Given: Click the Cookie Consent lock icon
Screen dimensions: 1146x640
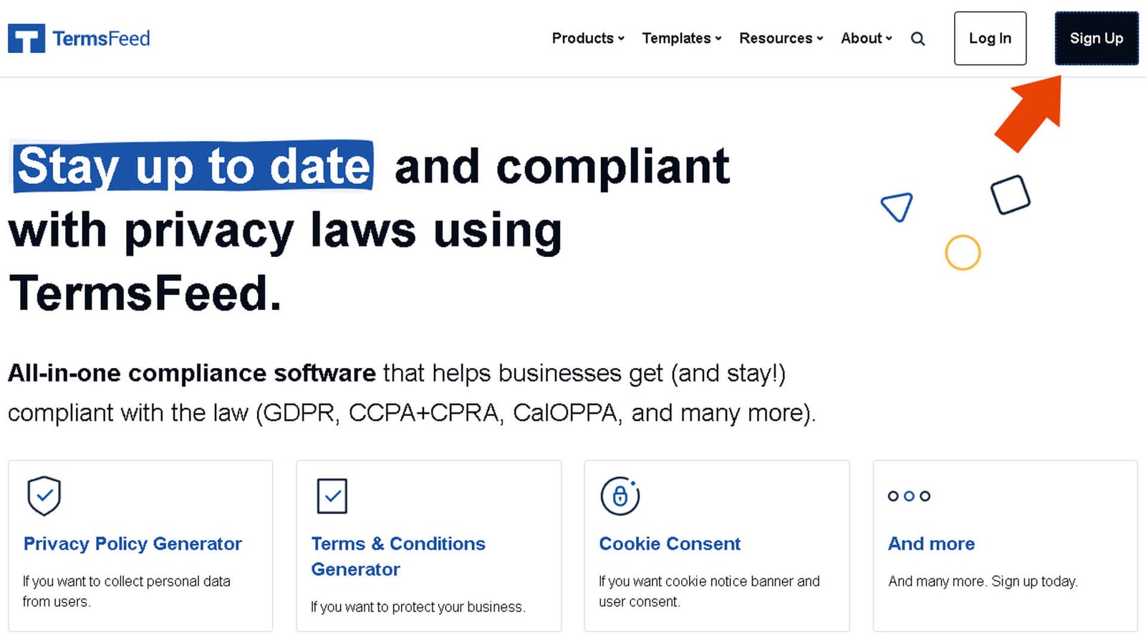Looking at the screenshot, I should tap(620, 495).
